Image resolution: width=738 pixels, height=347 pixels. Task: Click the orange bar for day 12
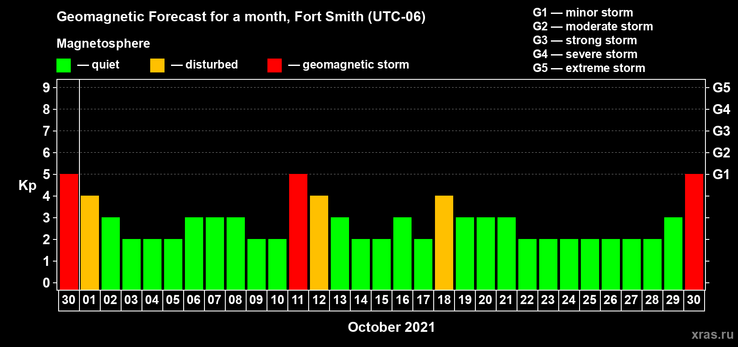(x=319, y=243)
